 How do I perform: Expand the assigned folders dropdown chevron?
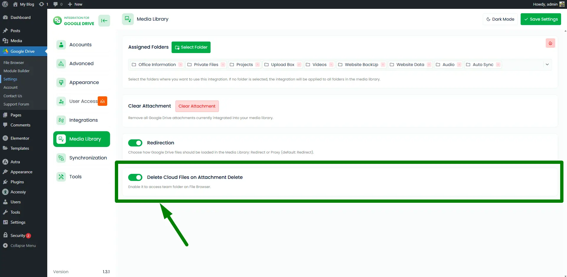pyautogui.click(x=547, y=65)
